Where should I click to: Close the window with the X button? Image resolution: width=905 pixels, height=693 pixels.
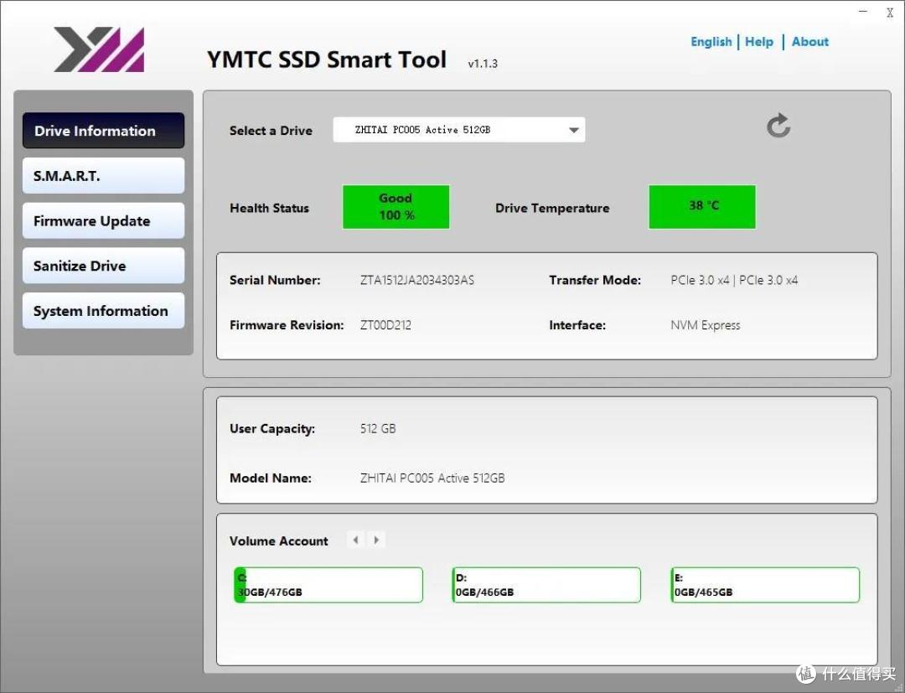(x=889, y=13)
